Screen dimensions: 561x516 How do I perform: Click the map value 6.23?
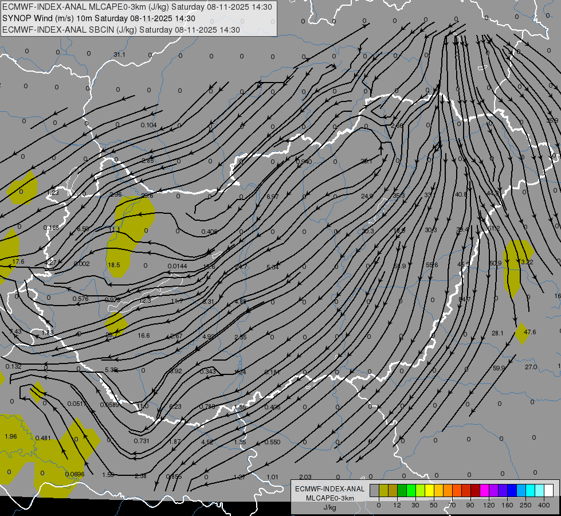(x=175, y=406)
